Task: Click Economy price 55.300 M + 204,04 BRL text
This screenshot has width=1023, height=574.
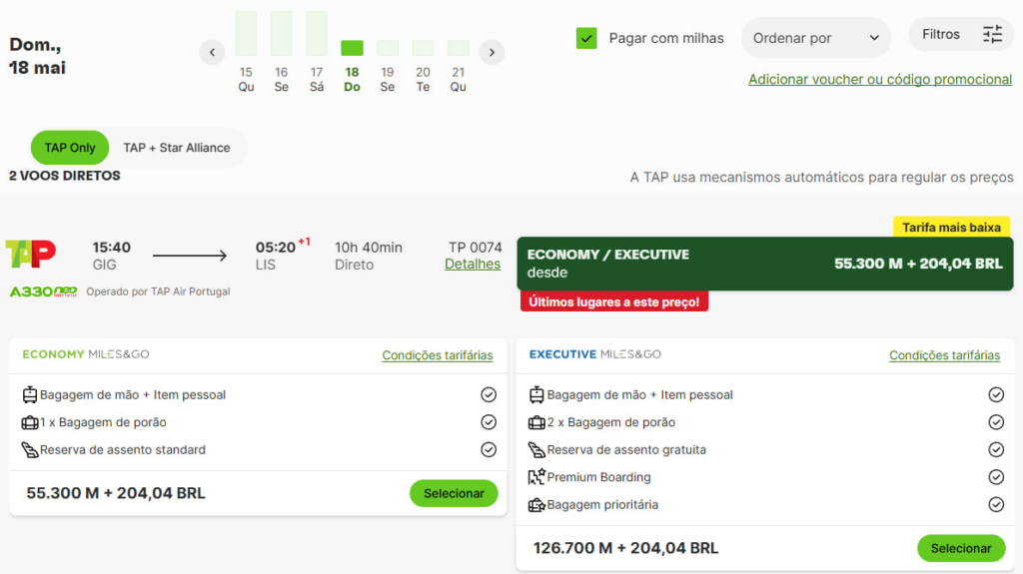Action: (x=116, y=493)
